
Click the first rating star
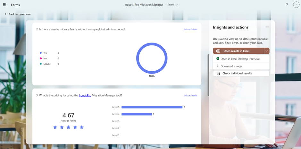coord(55,127)
